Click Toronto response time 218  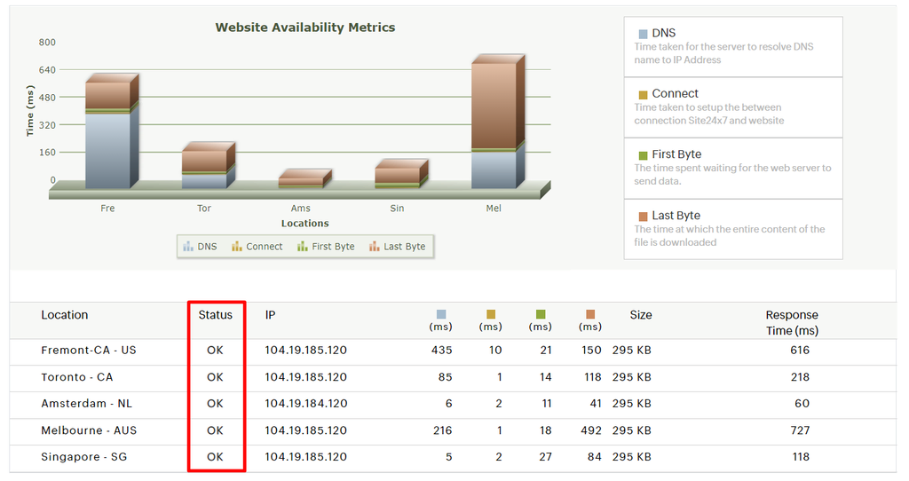tap(800, 377)
